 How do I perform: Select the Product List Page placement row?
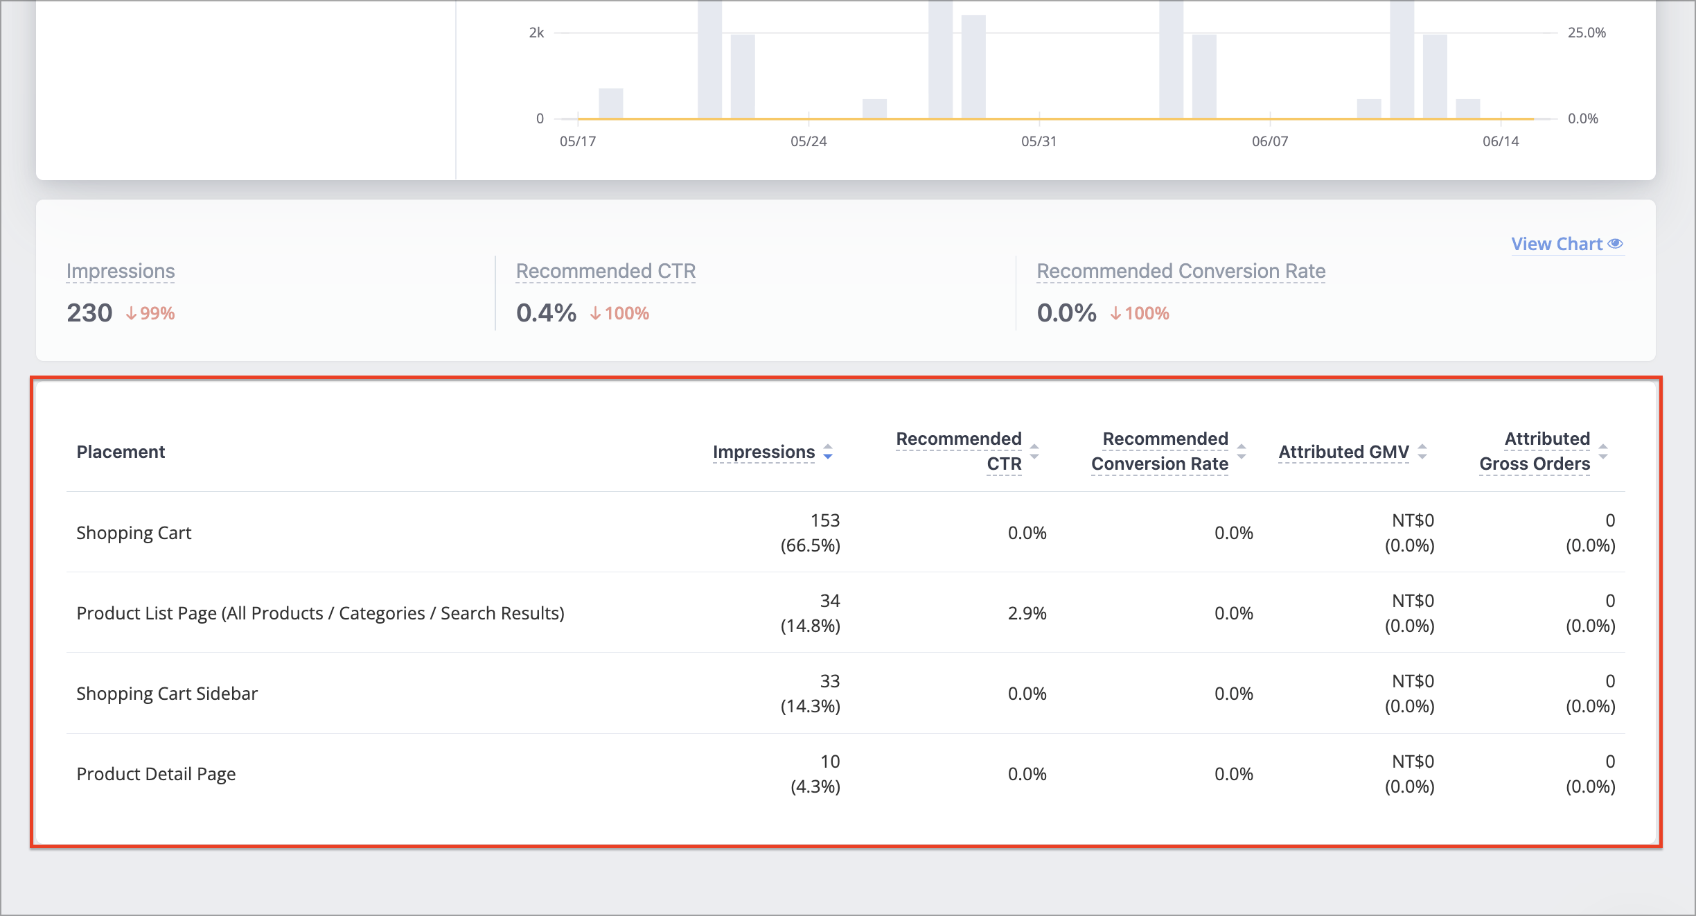846,613
